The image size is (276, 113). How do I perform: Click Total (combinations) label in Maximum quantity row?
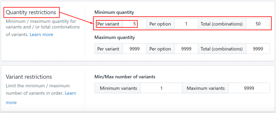[222, 49]
